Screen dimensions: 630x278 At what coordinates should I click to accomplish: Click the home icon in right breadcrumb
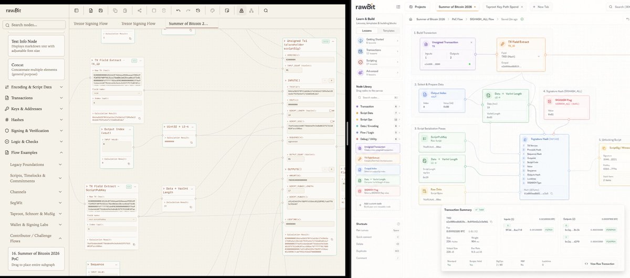tap(412, 19)
